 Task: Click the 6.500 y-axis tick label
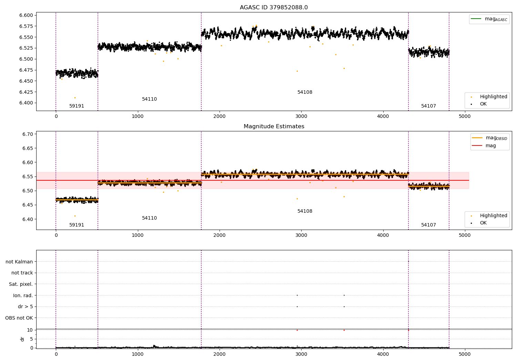[27, 59]
